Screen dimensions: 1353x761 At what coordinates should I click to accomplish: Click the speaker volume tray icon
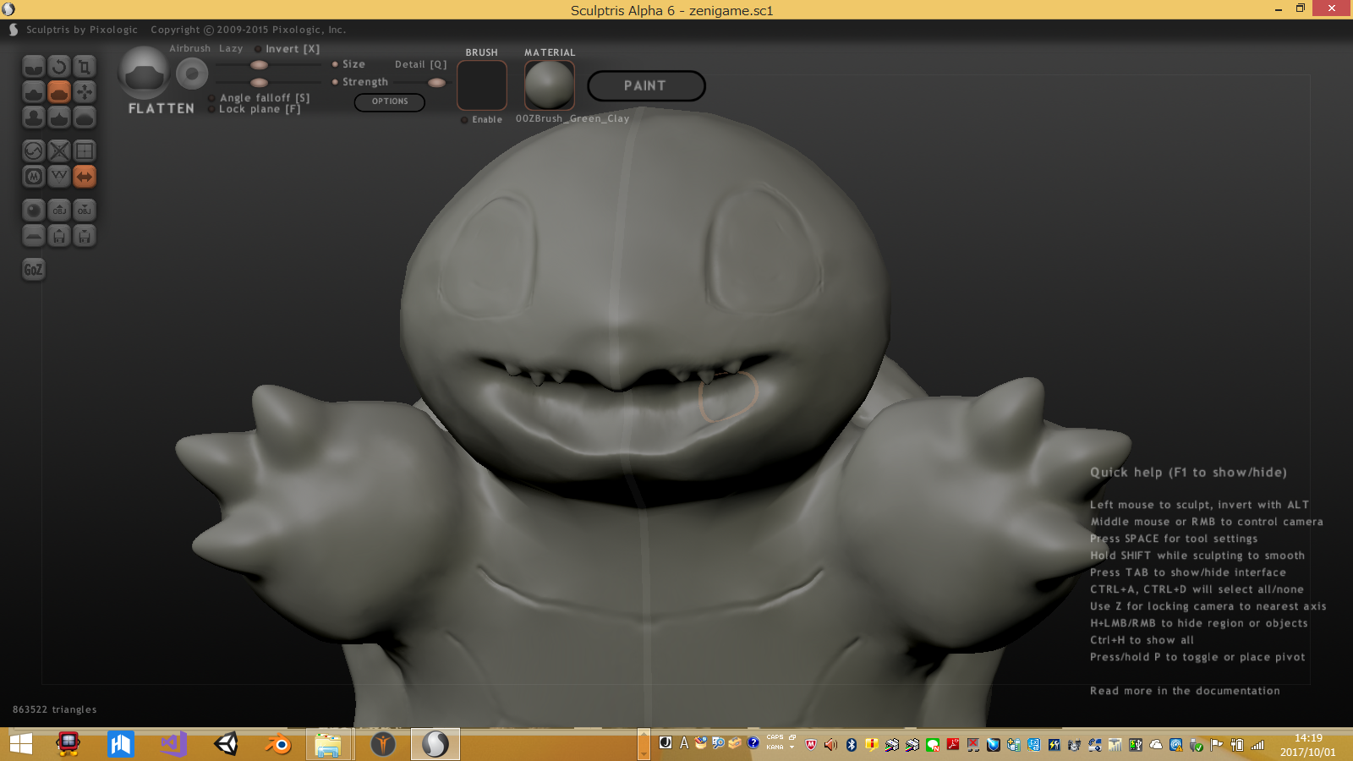(831, 745)
